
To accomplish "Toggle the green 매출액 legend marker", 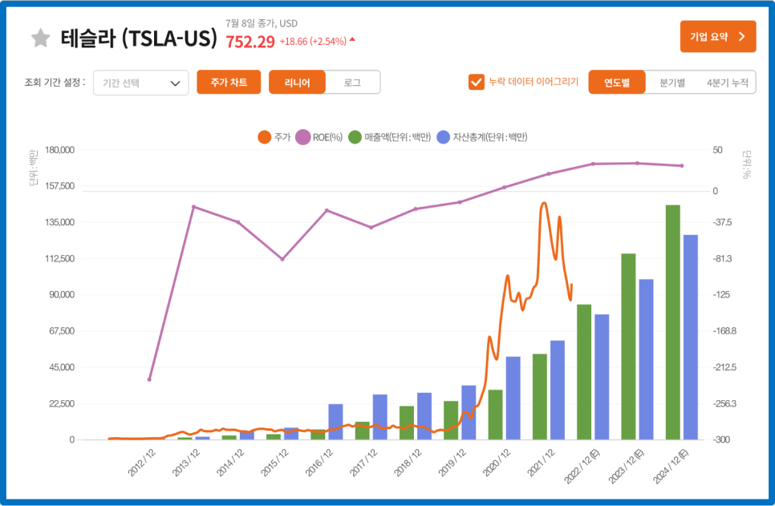I will (355, 137).
